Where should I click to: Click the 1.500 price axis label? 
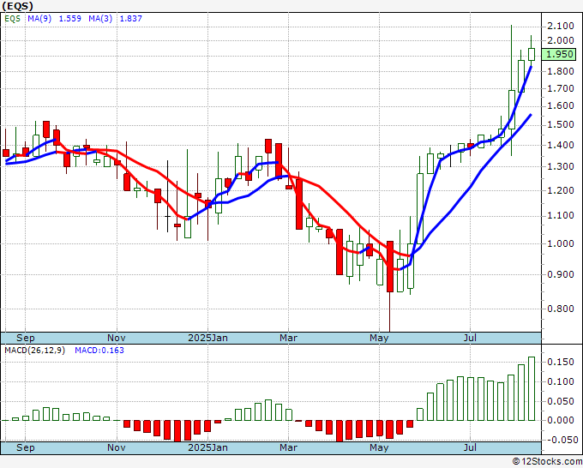coord(561,124)
